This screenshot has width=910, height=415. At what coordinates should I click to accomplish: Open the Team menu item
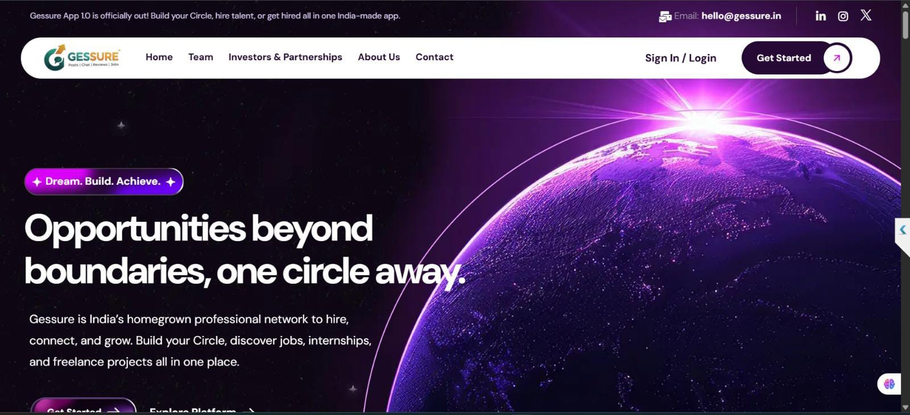(x=201, y=57)
